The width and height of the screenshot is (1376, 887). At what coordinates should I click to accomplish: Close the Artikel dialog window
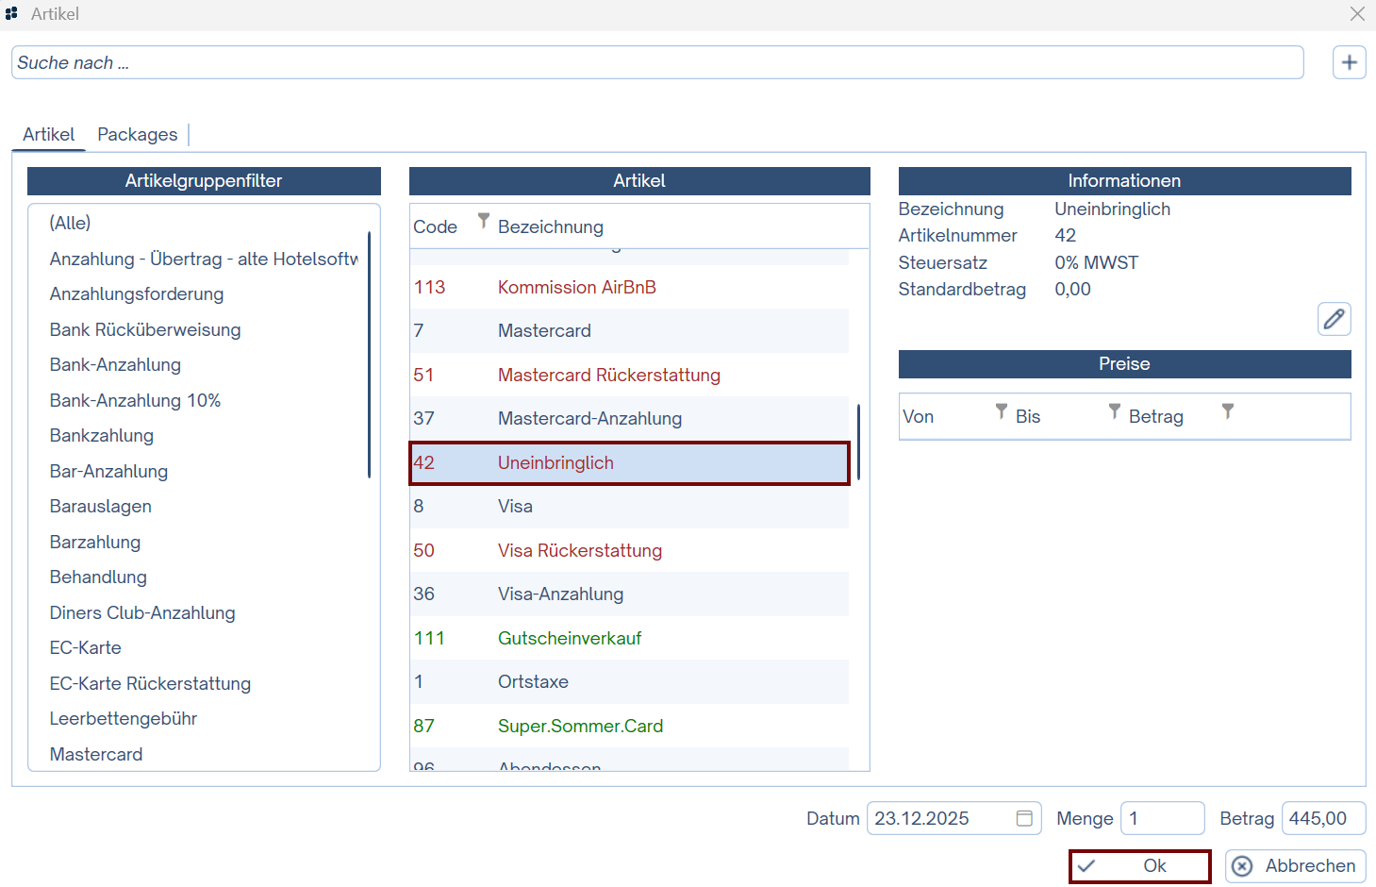click(1356, 14)
